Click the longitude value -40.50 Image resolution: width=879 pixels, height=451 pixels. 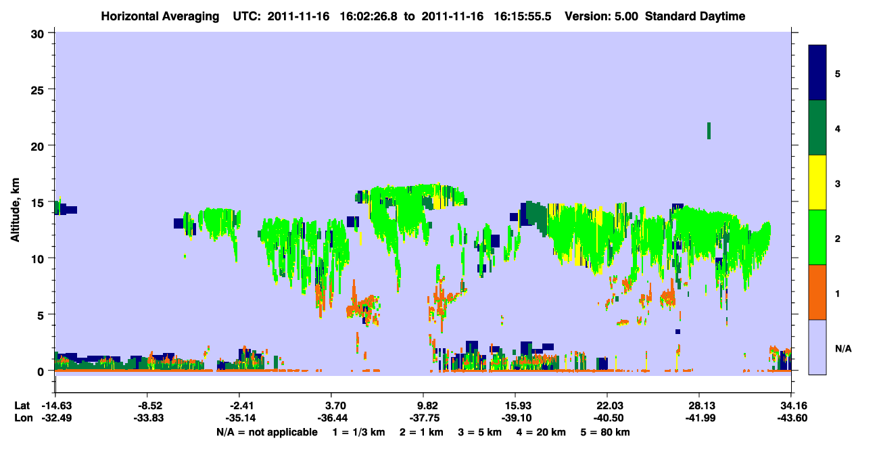click(x=607, y=419)
